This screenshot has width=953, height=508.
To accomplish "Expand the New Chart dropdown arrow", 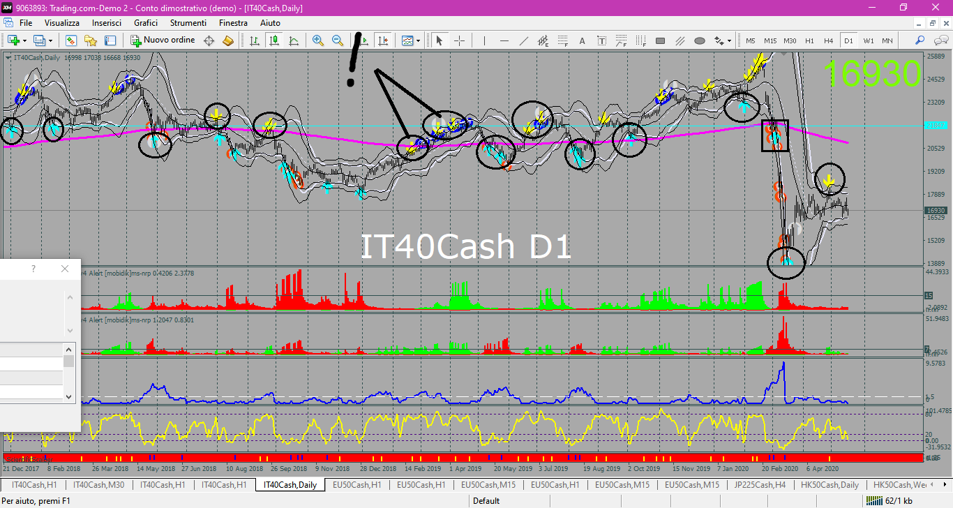I will pyautogui.click(x=24, y=40).
